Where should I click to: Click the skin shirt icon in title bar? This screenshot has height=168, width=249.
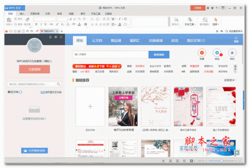212,8
